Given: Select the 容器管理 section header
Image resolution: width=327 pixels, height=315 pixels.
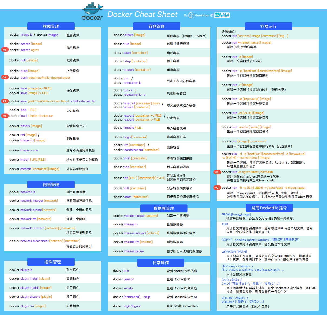Looking at the screenshot, I should [157, 26].
